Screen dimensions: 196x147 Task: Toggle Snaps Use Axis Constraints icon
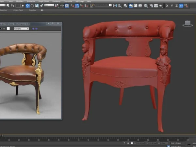pyautogui.click(x=186, y=6)
